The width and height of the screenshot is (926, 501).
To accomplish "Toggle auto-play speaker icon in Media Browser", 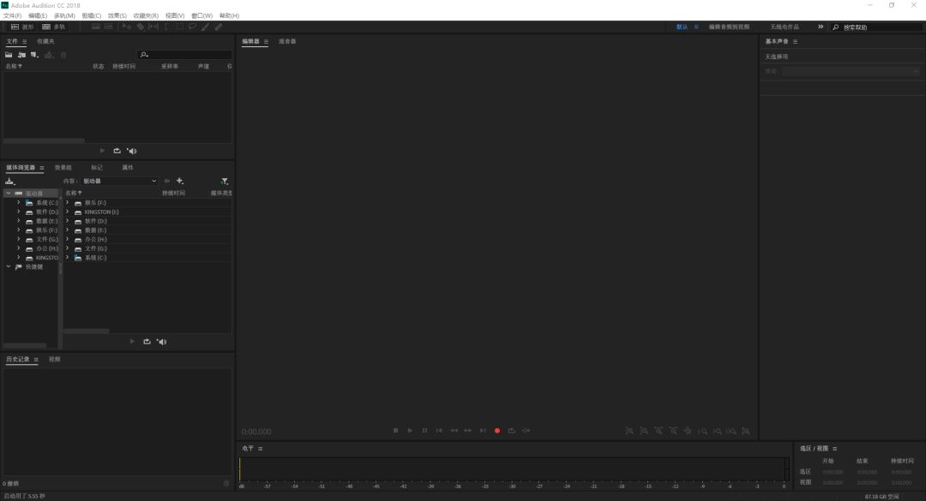I will coord(161,342).
